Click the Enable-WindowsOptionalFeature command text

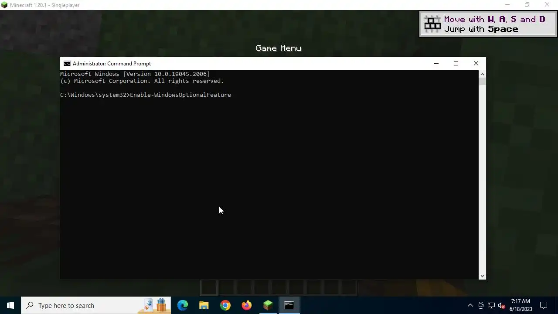(180, 95)
